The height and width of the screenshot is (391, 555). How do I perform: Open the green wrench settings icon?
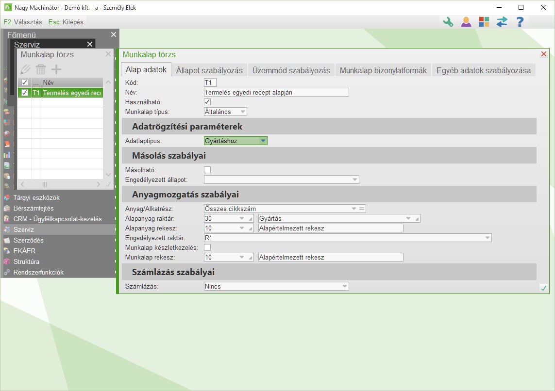(448, 22)
